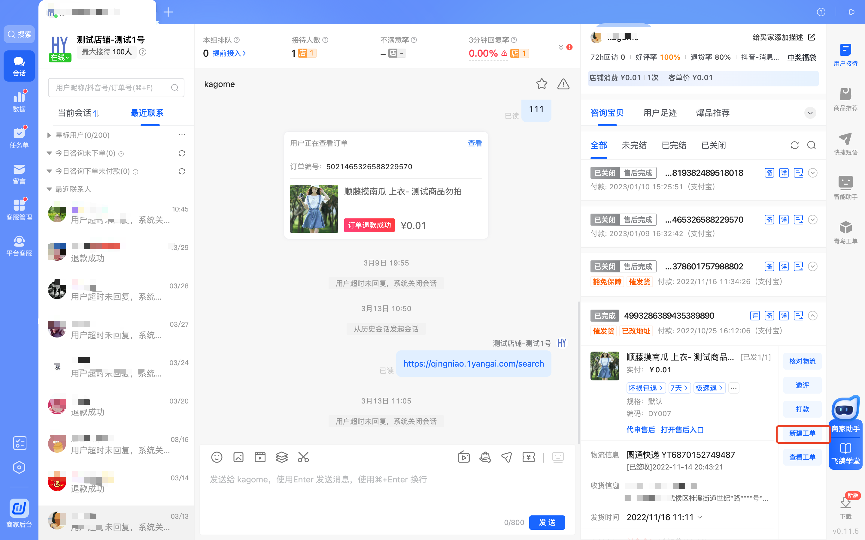Open the 留言 messages sidebar icon
This screenshot has height=540, width=865.
click(x=19, y=174)
